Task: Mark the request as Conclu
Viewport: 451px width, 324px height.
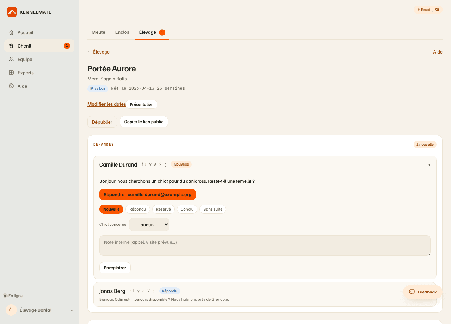Action: click(x=187, y=209)
